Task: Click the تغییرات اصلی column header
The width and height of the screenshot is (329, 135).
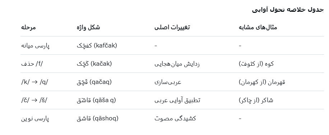Action: click(x=172, y=27)
